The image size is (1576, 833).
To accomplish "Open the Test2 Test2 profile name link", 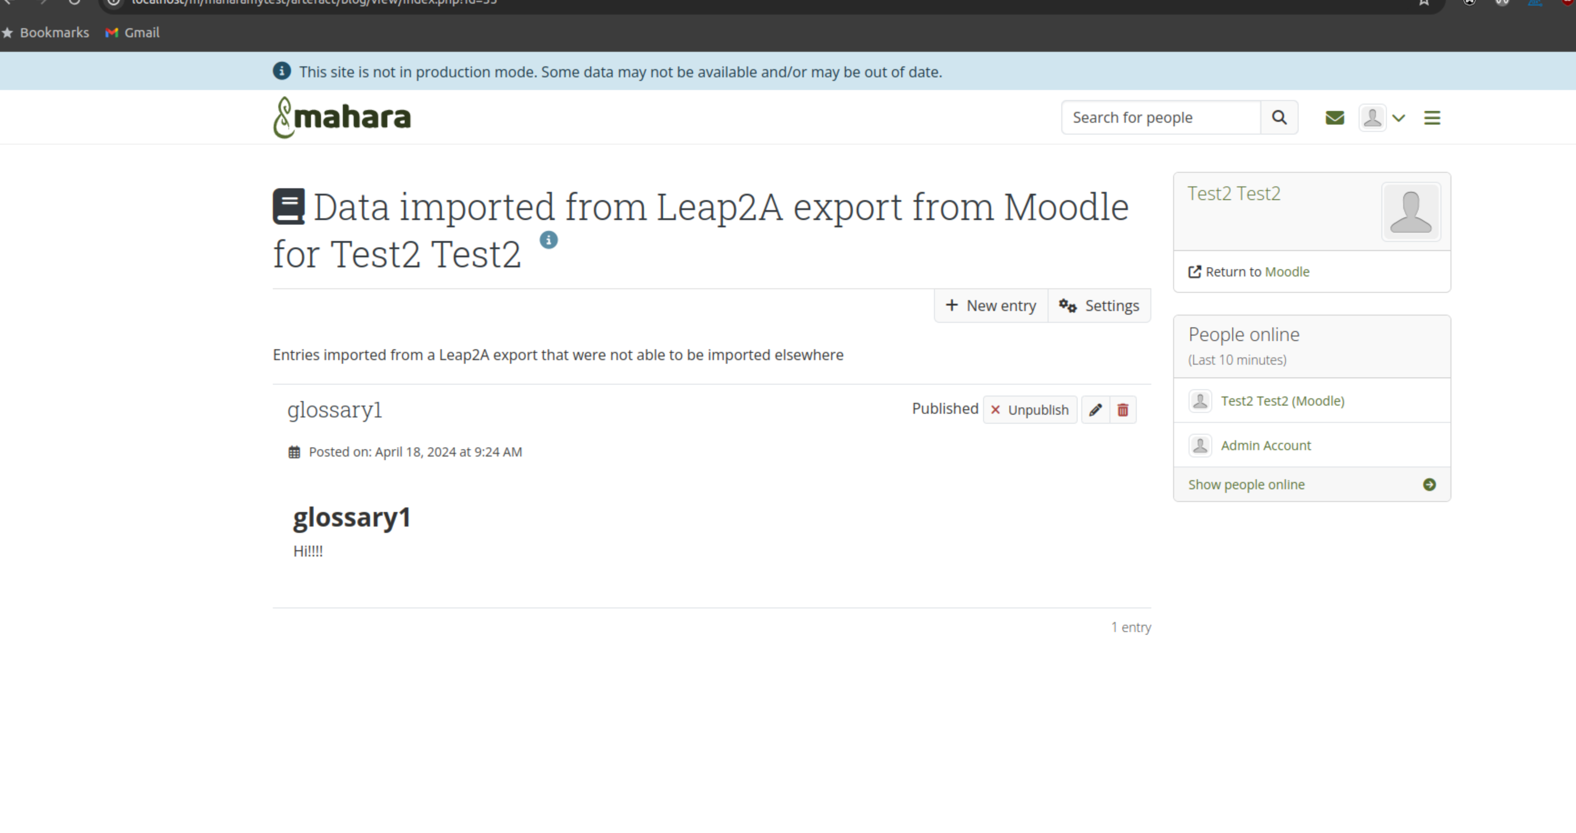I will click(1234, 193).
